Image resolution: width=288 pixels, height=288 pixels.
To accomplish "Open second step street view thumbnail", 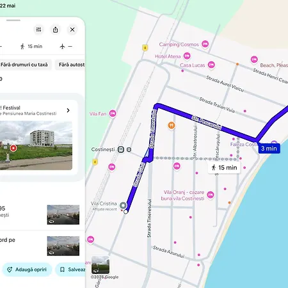I will coord(63,246).
